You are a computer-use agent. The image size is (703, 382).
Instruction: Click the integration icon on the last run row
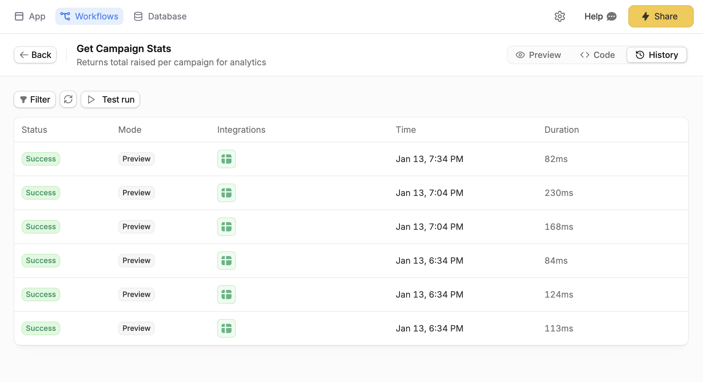[226, 328]
